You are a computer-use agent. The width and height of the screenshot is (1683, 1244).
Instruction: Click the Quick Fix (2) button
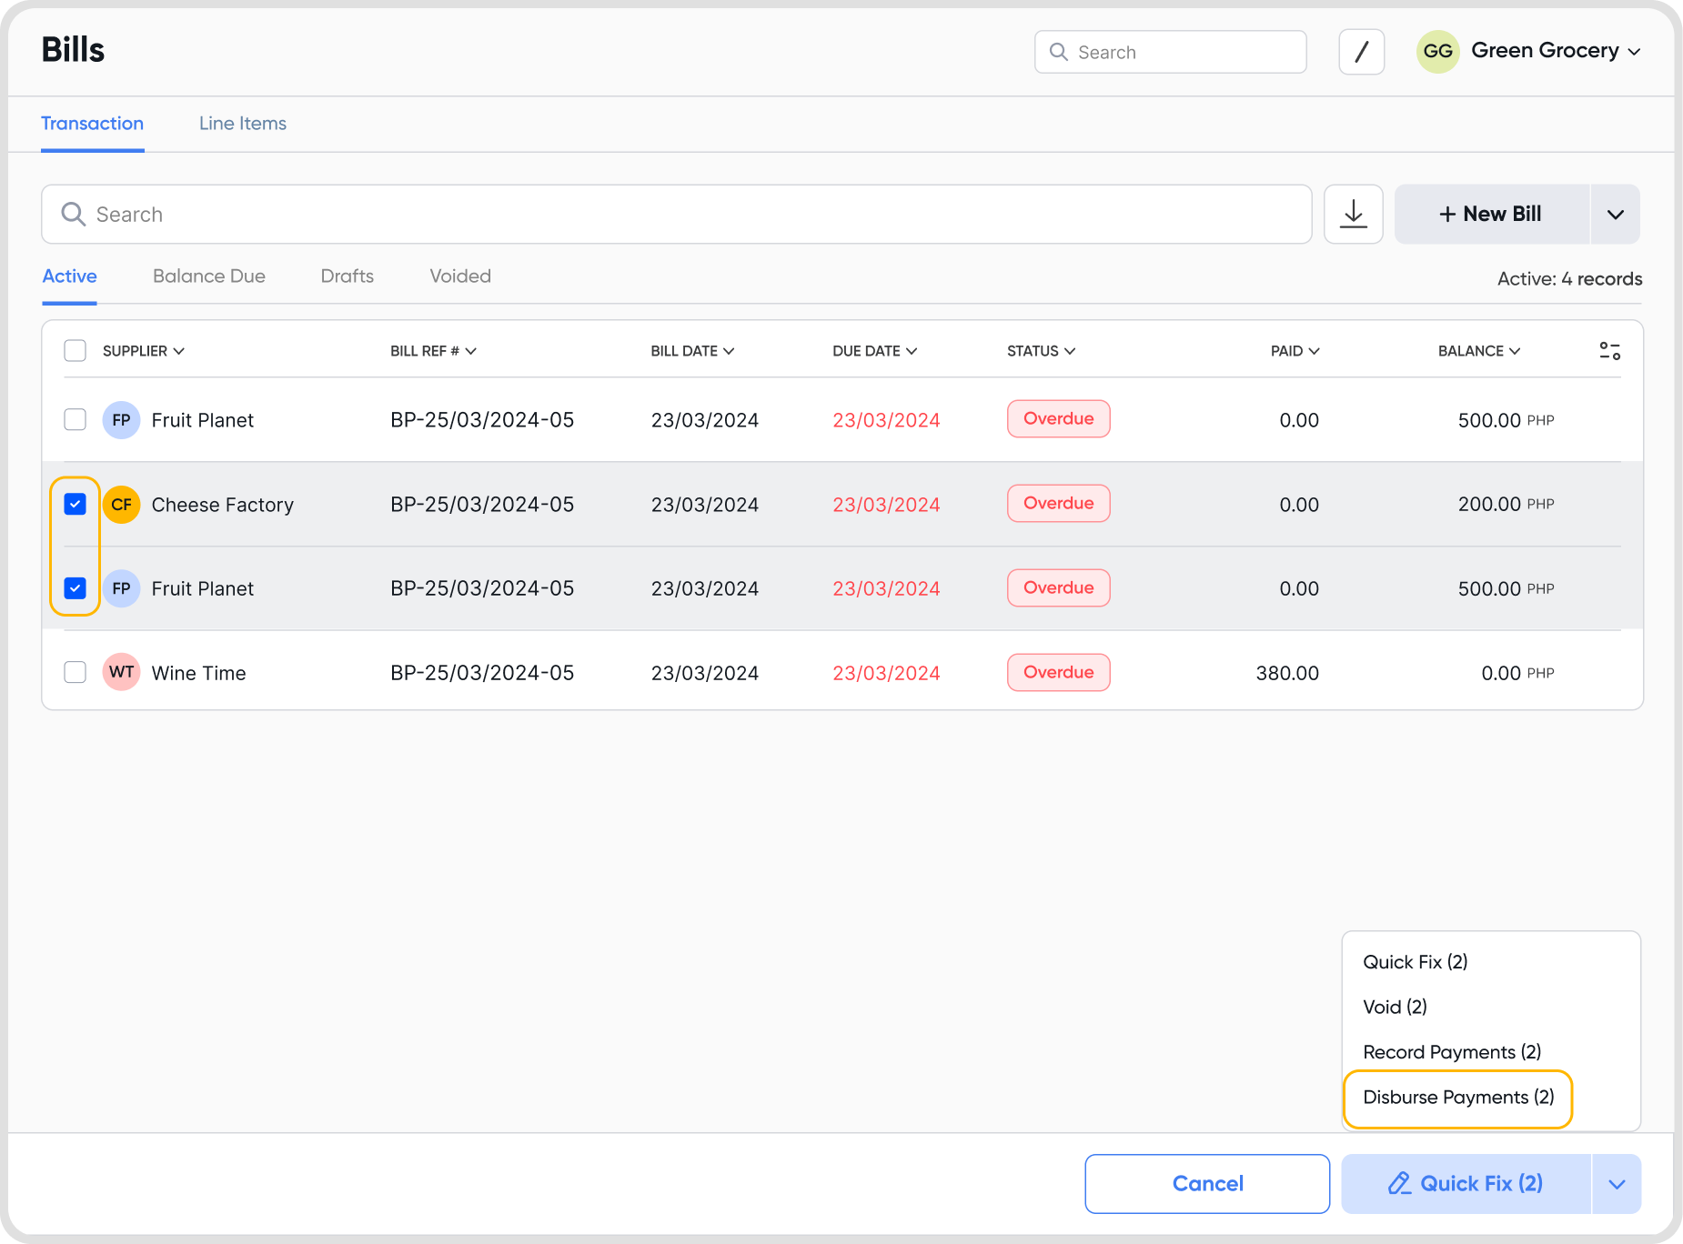[x=1466, y=1184]
